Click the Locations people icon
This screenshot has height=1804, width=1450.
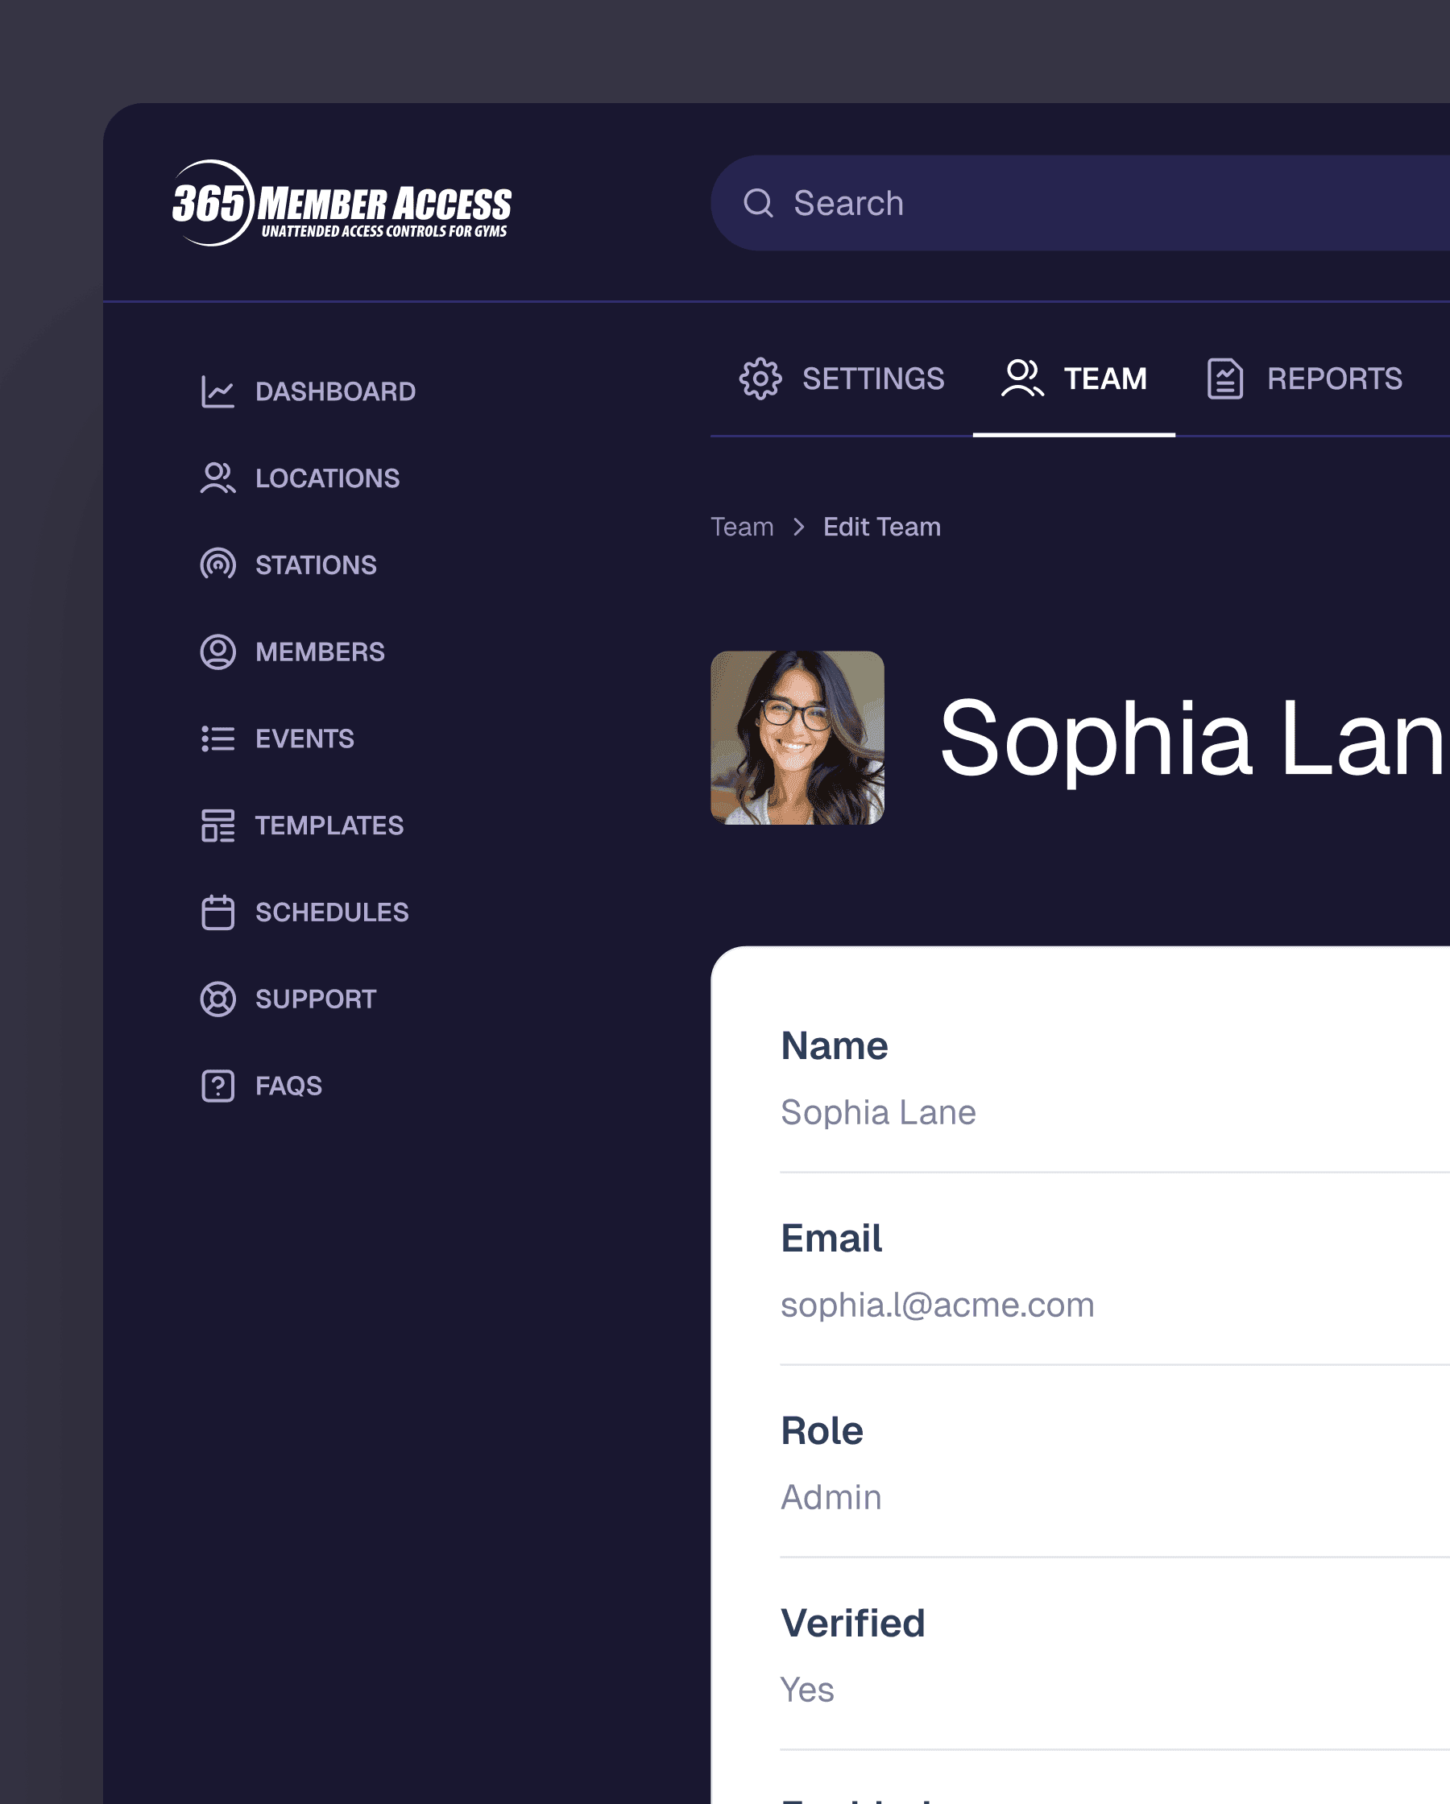(217, 478)
